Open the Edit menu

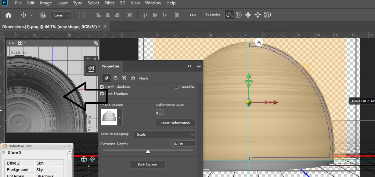pyautogui.click(x=31, y=3)
